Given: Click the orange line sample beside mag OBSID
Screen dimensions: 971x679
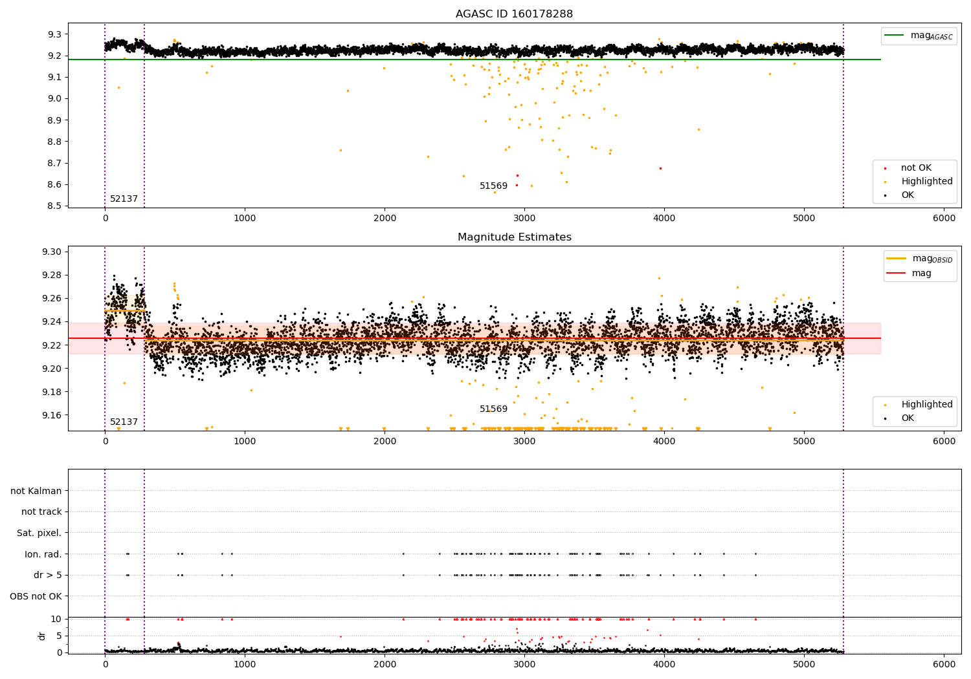Looking at the screenshot, I should click(896, 259).
